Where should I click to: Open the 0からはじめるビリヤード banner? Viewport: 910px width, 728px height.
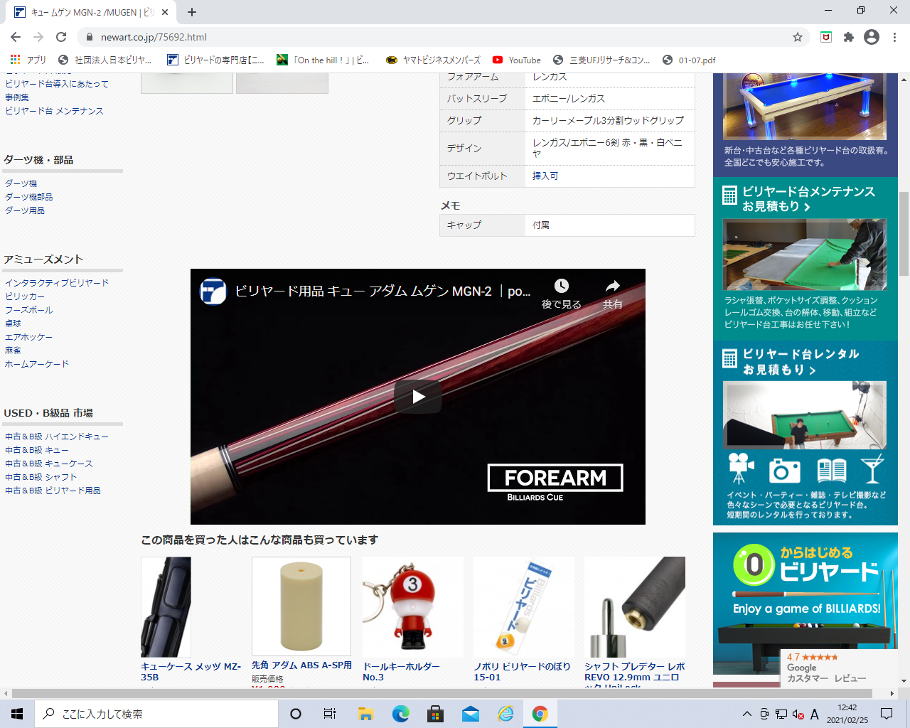click(805, 603)
